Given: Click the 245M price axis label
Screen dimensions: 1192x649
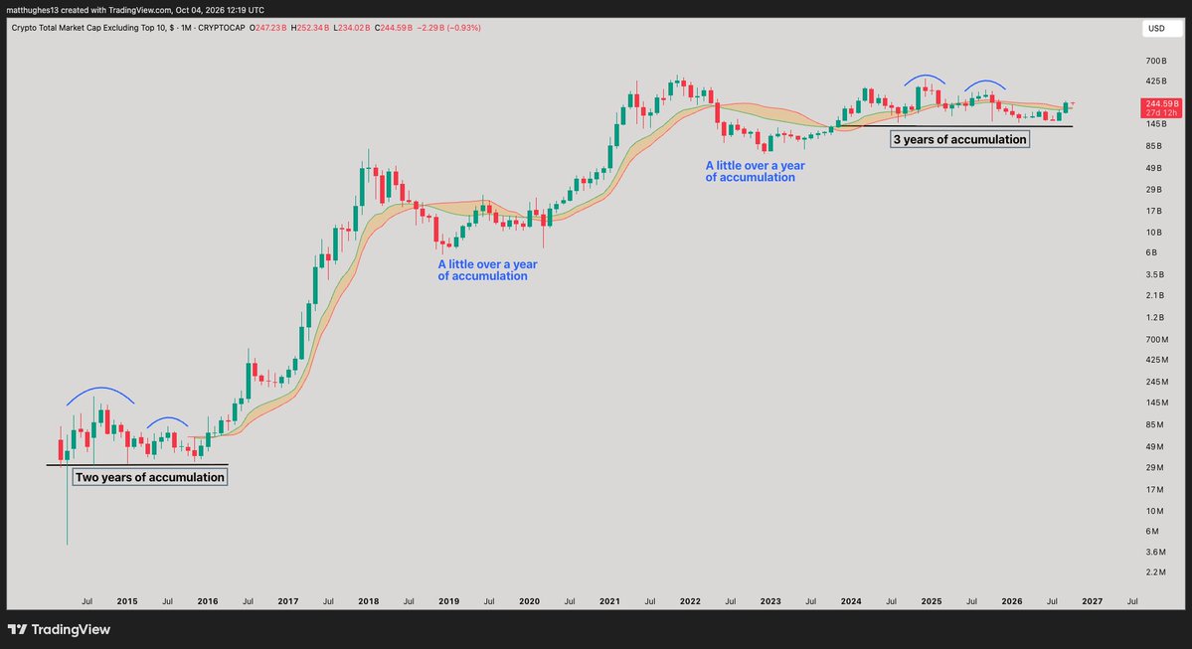Looking at the screenshot, I should (1156, 382).
